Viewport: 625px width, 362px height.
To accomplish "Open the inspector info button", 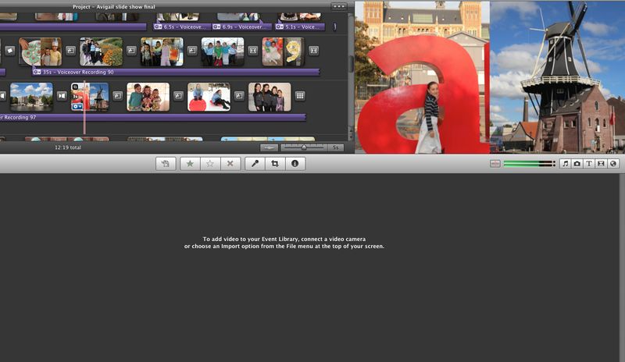I will point(295,164).
